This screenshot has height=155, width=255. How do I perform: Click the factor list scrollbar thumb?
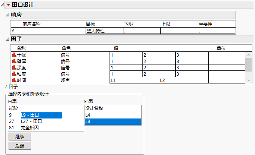[x=249, y=65]
